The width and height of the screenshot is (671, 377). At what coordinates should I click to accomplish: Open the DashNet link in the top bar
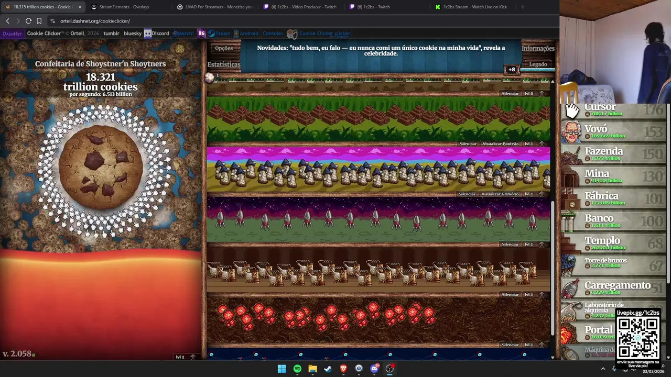pyautogui.click(x=13, y=34)
